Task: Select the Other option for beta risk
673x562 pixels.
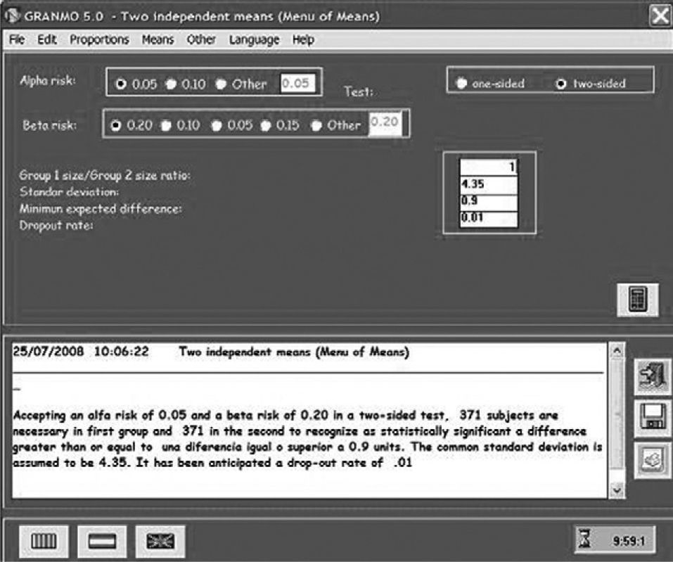Action: click(317, 125)
